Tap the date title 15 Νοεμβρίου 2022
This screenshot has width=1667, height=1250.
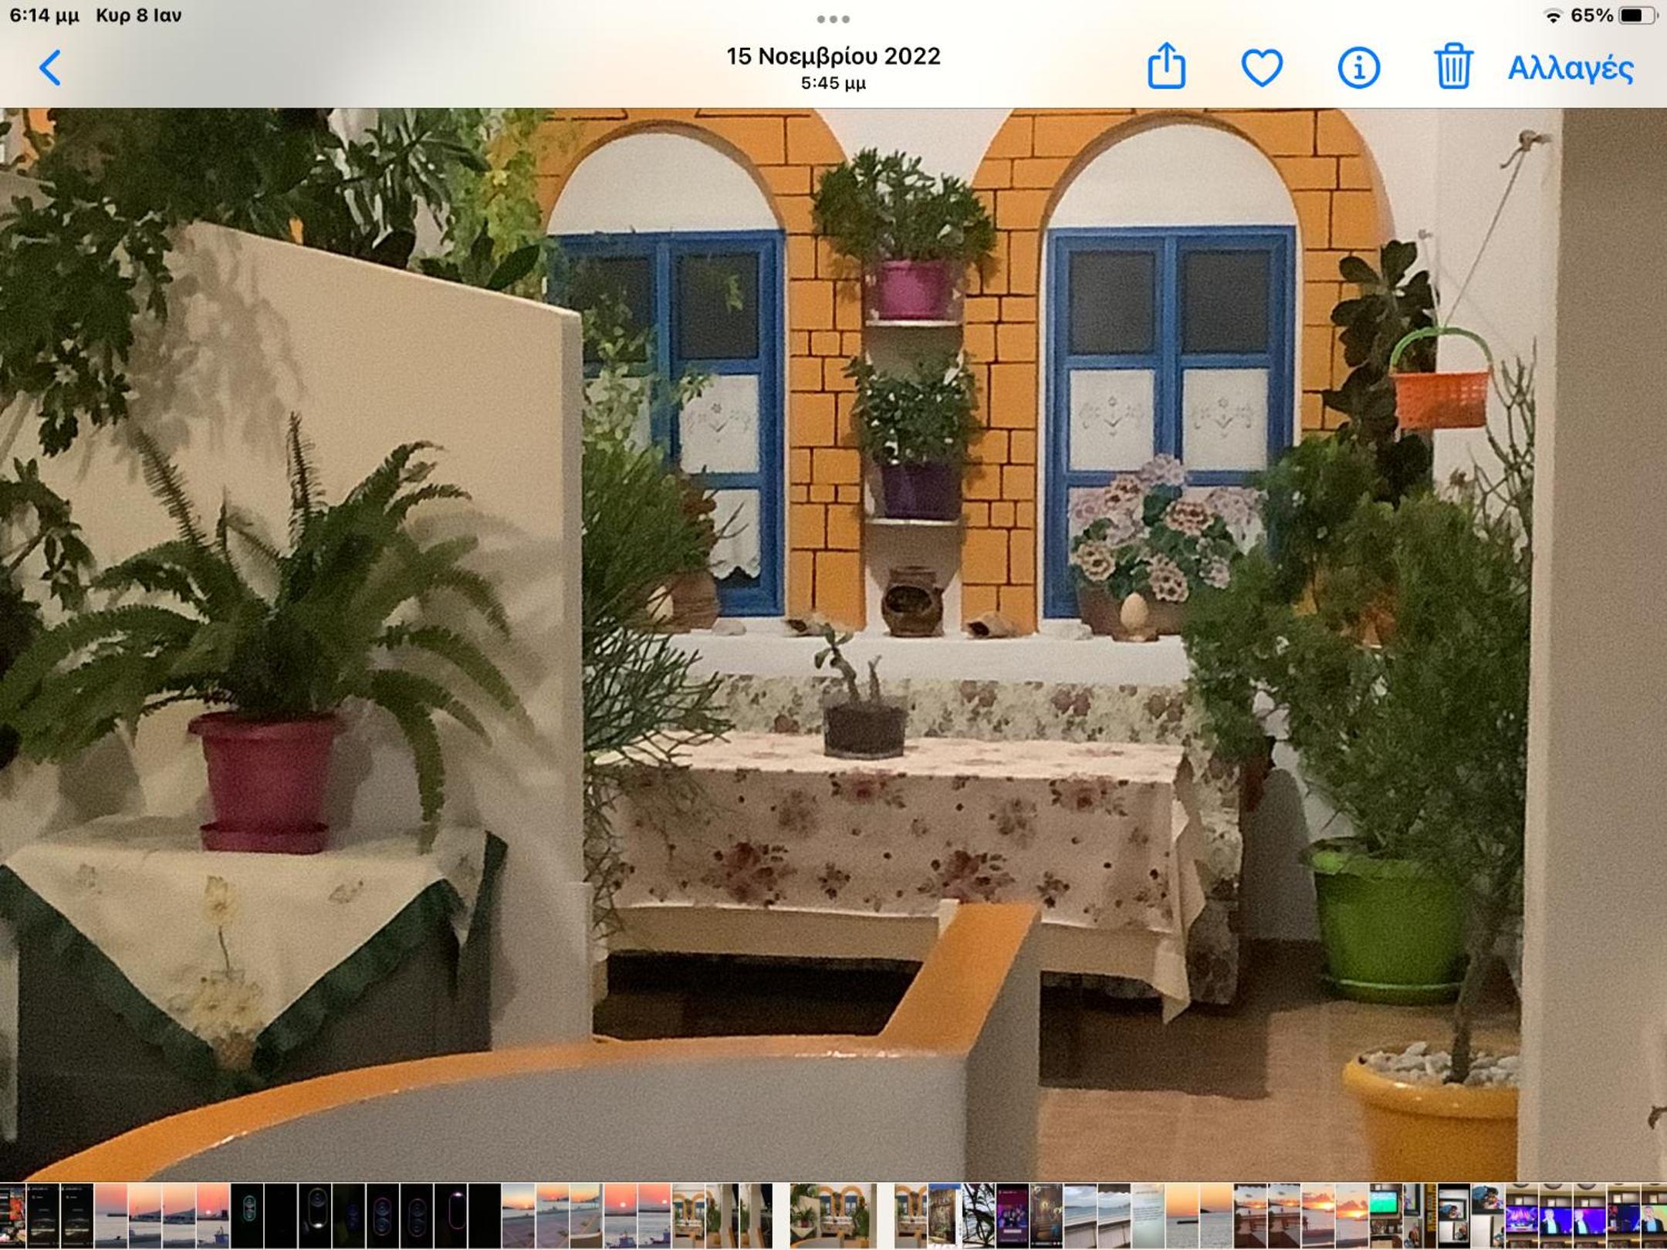[833, 56]
